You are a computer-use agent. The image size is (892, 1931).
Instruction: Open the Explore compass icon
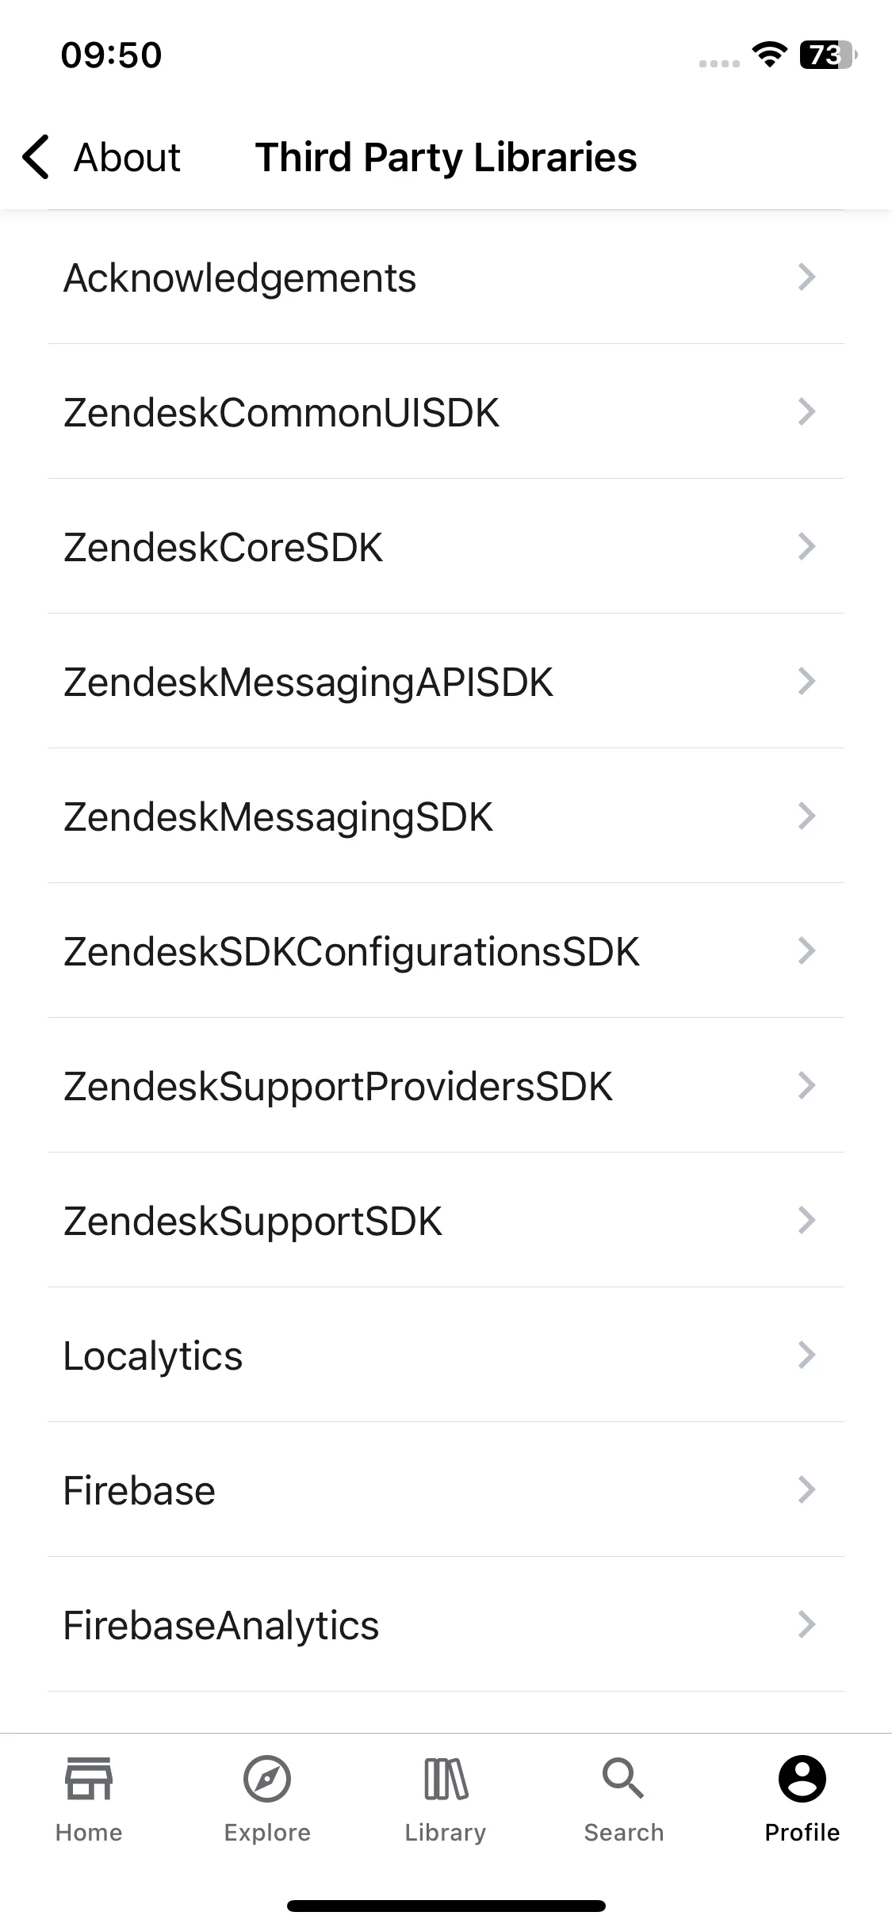click(x=267, y=1778)
